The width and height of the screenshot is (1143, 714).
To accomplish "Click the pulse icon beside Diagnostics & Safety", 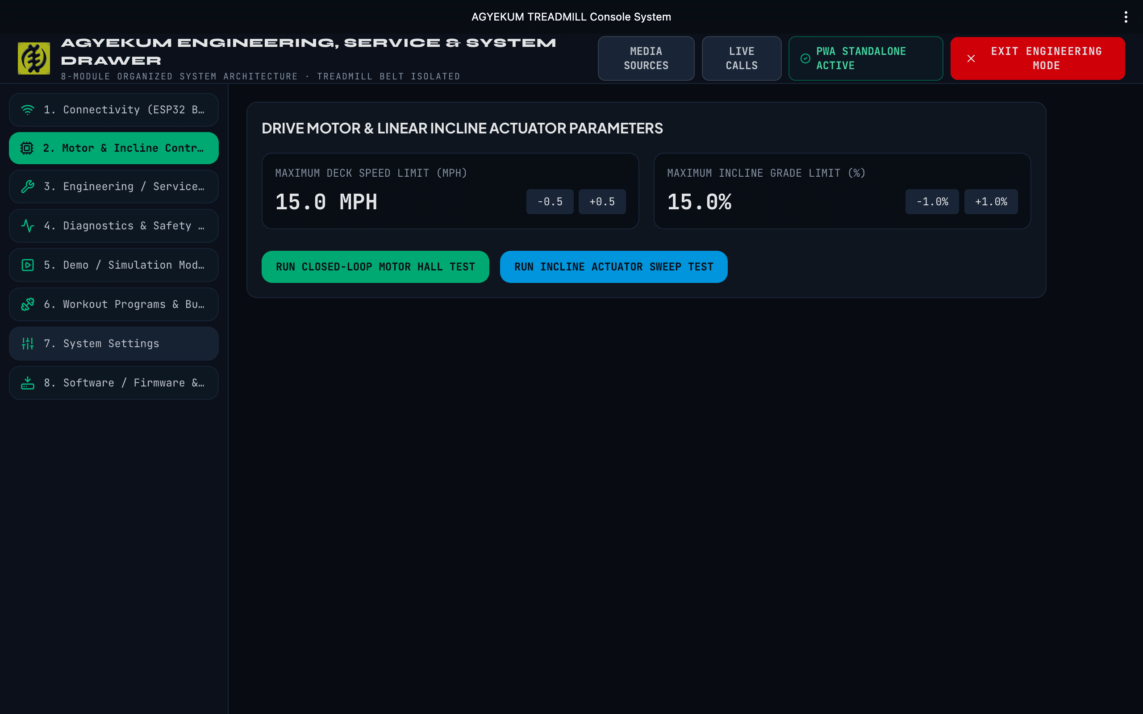I will coord(28,226).
